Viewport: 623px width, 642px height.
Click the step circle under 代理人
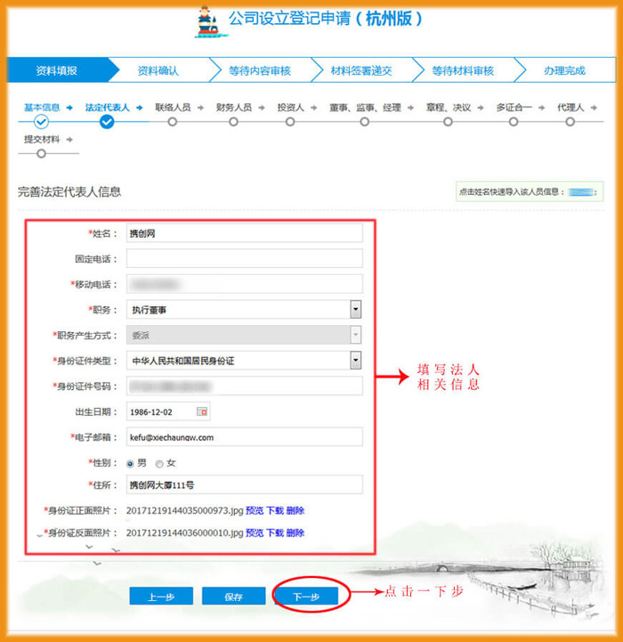pyautogui.click(x=570, y=122)
